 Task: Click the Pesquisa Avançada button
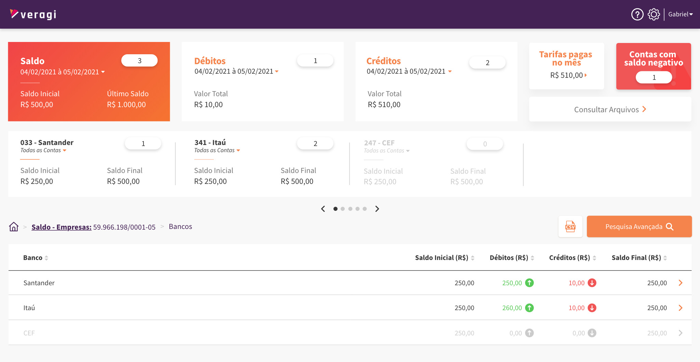639,227
